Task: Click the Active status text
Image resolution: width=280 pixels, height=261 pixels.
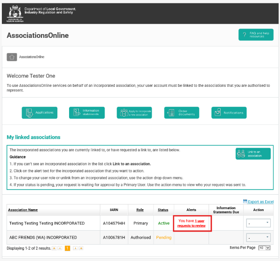Action: (x=164, y=223)
